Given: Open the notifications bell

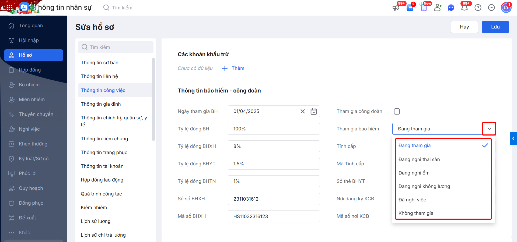Looking at the screenshot, I should 464,8.
